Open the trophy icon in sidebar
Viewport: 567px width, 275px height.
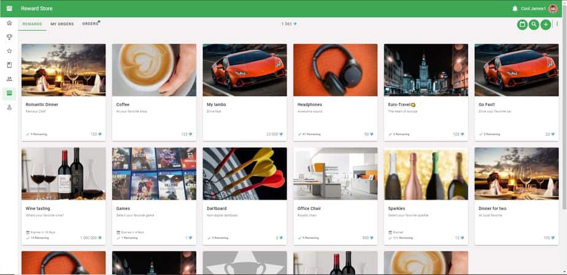click(x=9, y=37)
